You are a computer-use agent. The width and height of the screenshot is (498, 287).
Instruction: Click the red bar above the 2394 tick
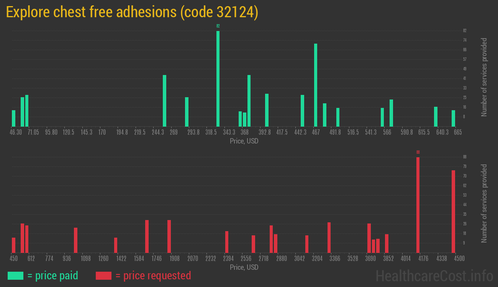point(227,242)
